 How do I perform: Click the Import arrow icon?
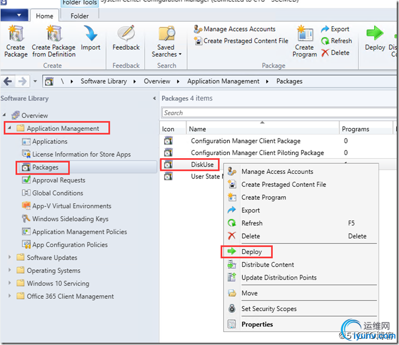[x=90, y=34]
